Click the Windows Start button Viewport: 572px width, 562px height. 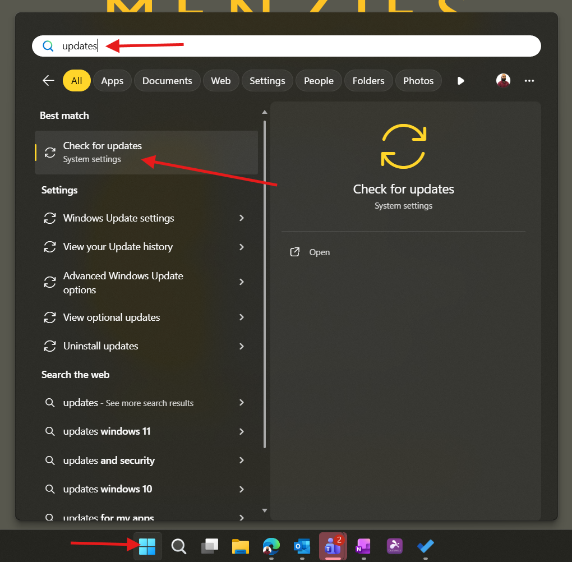pyautogui.click(x=147, y=546)
